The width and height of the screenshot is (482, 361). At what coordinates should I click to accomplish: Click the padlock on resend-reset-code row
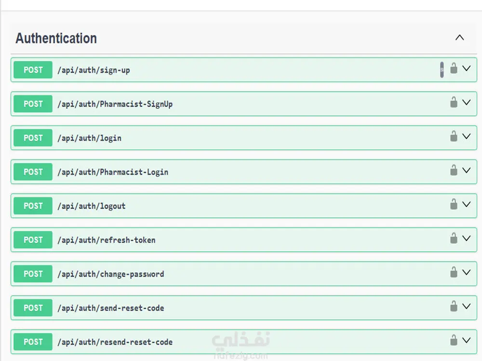pyautogui.click(x=454, y=340)
